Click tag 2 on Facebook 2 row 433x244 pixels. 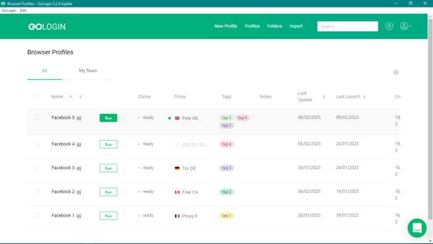tap(226, 192)
